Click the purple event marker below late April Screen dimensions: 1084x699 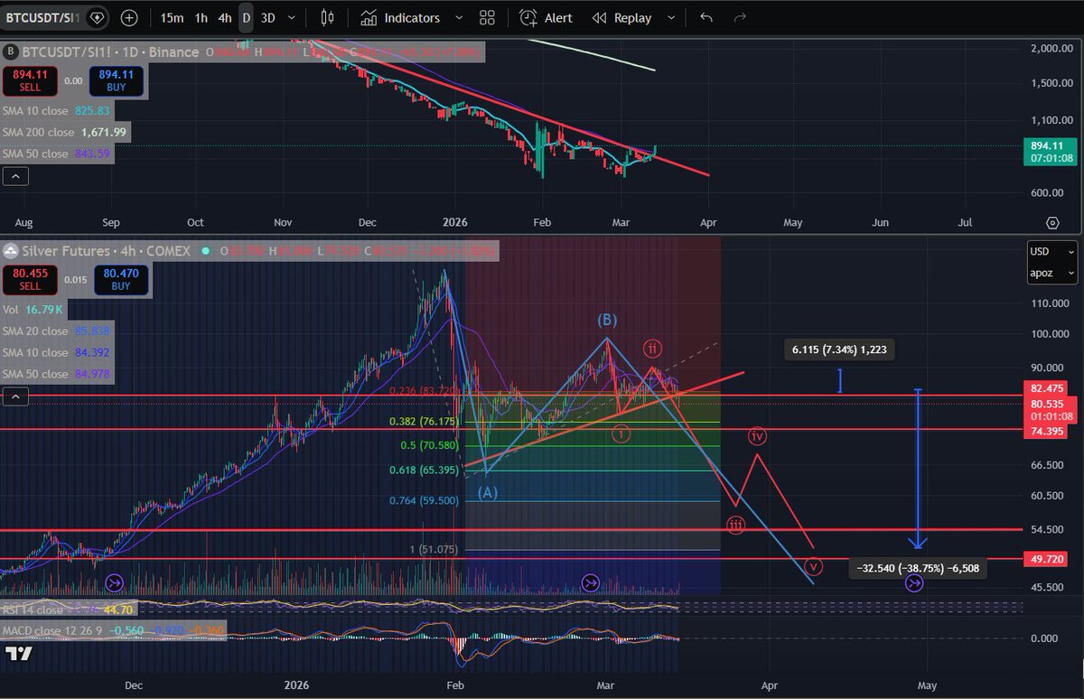click(x=914, y=583)
